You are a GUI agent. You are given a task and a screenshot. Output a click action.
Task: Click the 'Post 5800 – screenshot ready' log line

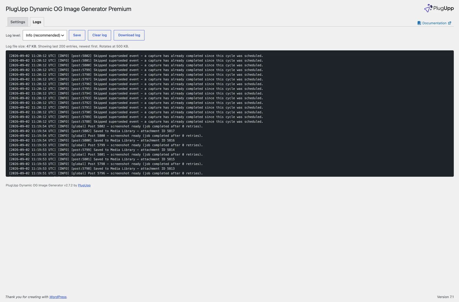[x=106, y=136]
